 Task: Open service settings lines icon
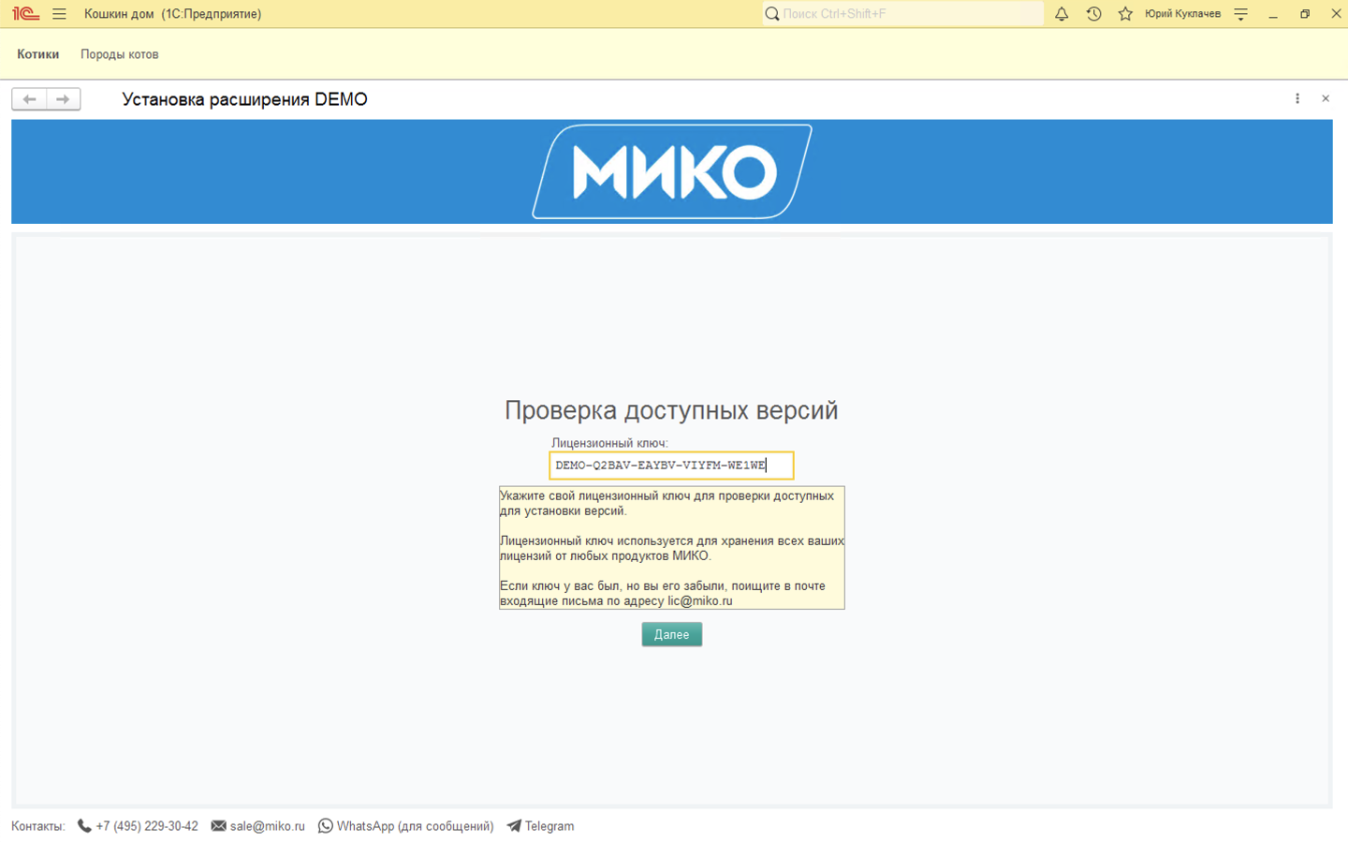point(1240,14)
